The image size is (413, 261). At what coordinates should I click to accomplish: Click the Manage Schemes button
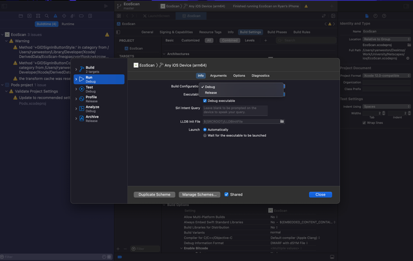[199, 194]
